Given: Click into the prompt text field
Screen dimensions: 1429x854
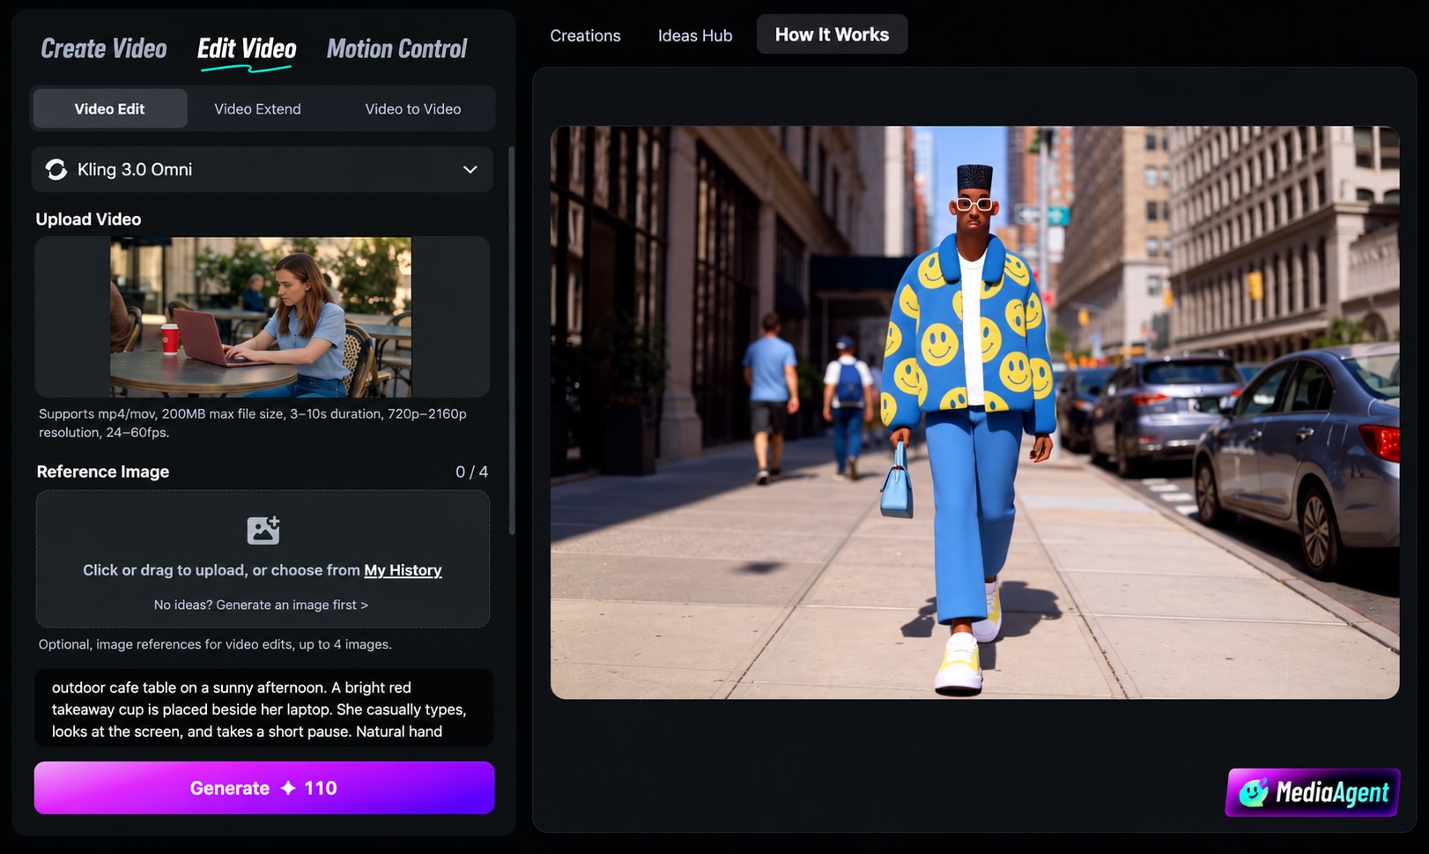Looking at the screenshot, I should pyautogui.click(x=263, y=709).
